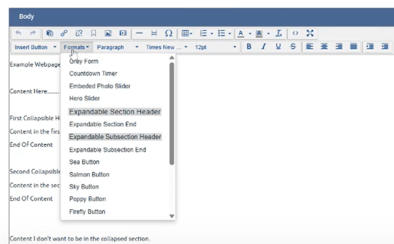Click the clear formatting icon
Viewport: 394px width, 244px height.
[x=279, y=33]
